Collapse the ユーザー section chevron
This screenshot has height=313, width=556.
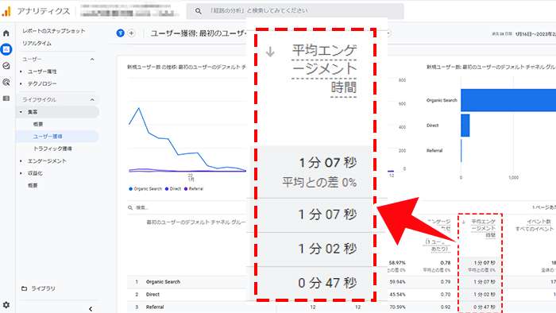92,60
